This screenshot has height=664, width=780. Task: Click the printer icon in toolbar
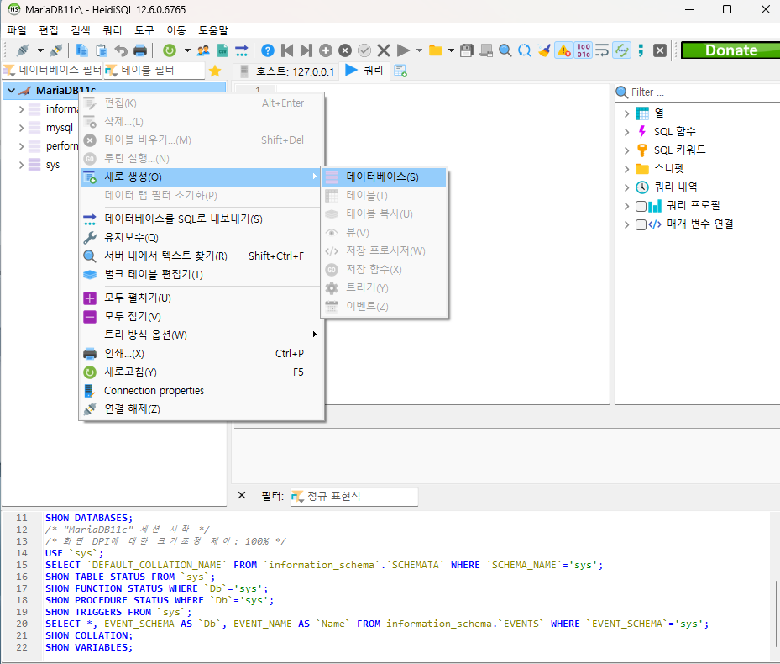click(x=140, y=50)
